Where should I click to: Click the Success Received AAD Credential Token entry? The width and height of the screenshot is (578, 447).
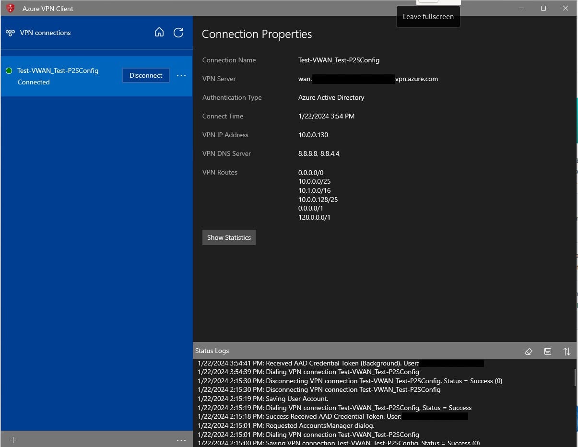333,416
